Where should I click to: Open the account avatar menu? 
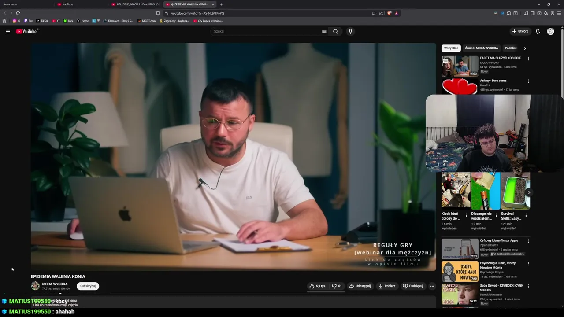click(x=550, y=31)
